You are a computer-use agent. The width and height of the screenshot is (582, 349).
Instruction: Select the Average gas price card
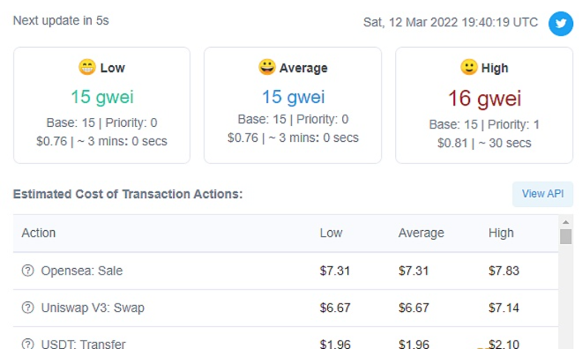point(293,105)
